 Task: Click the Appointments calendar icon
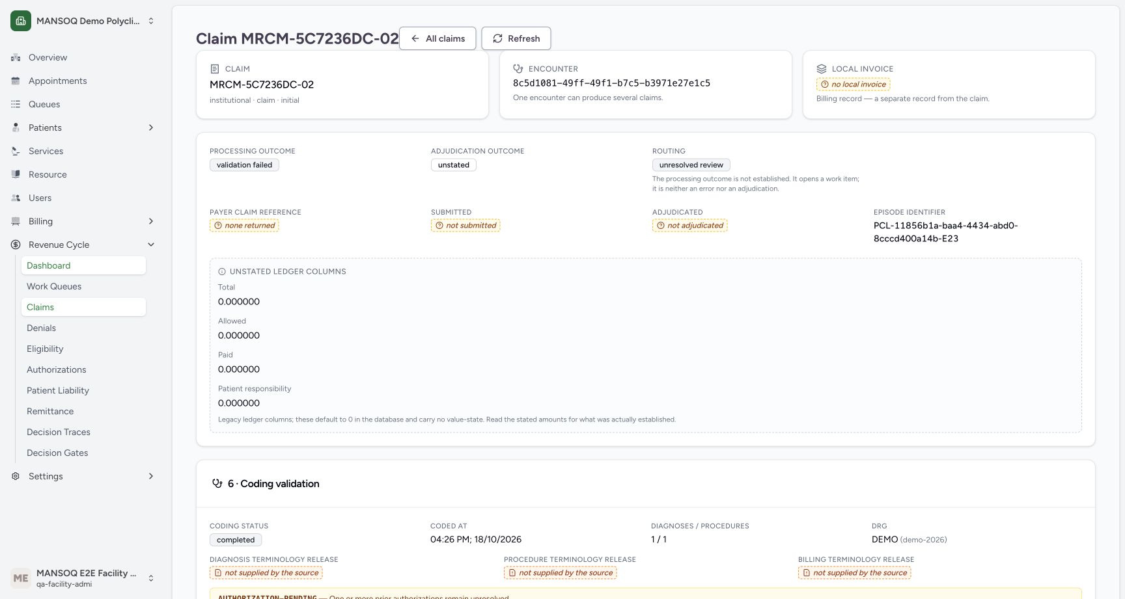coord(16,81)
